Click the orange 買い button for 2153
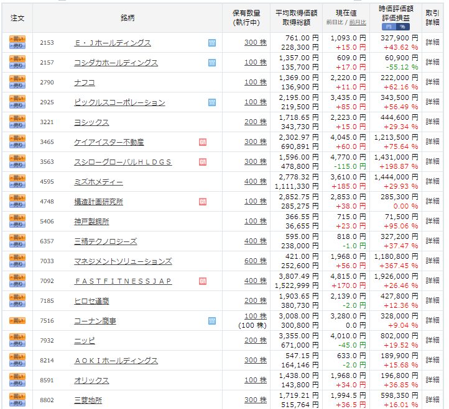Image resolution: width=449 pixels, height=409 pixels. [x=17, y=39]
